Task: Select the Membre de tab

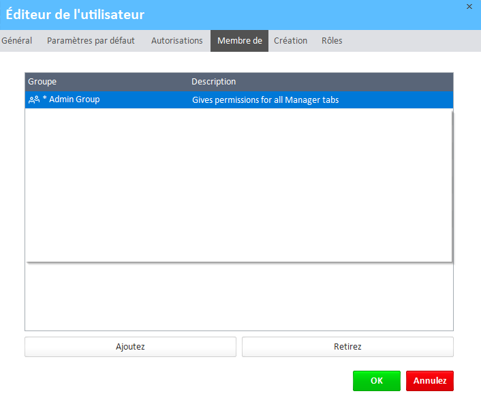Action: point(239,41)
